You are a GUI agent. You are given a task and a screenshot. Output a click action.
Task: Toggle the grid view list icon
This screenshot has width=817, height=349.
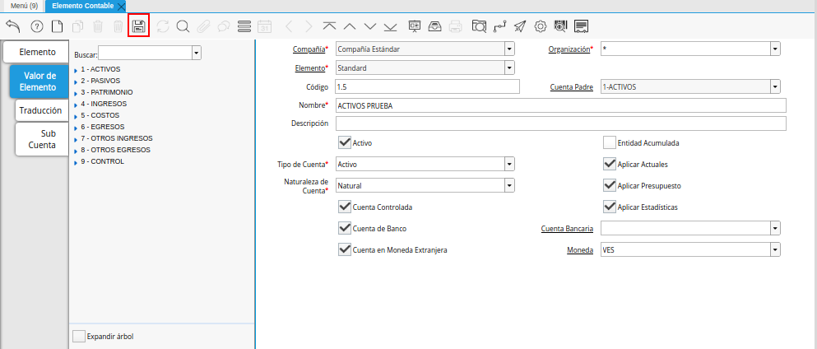(244, 26)
